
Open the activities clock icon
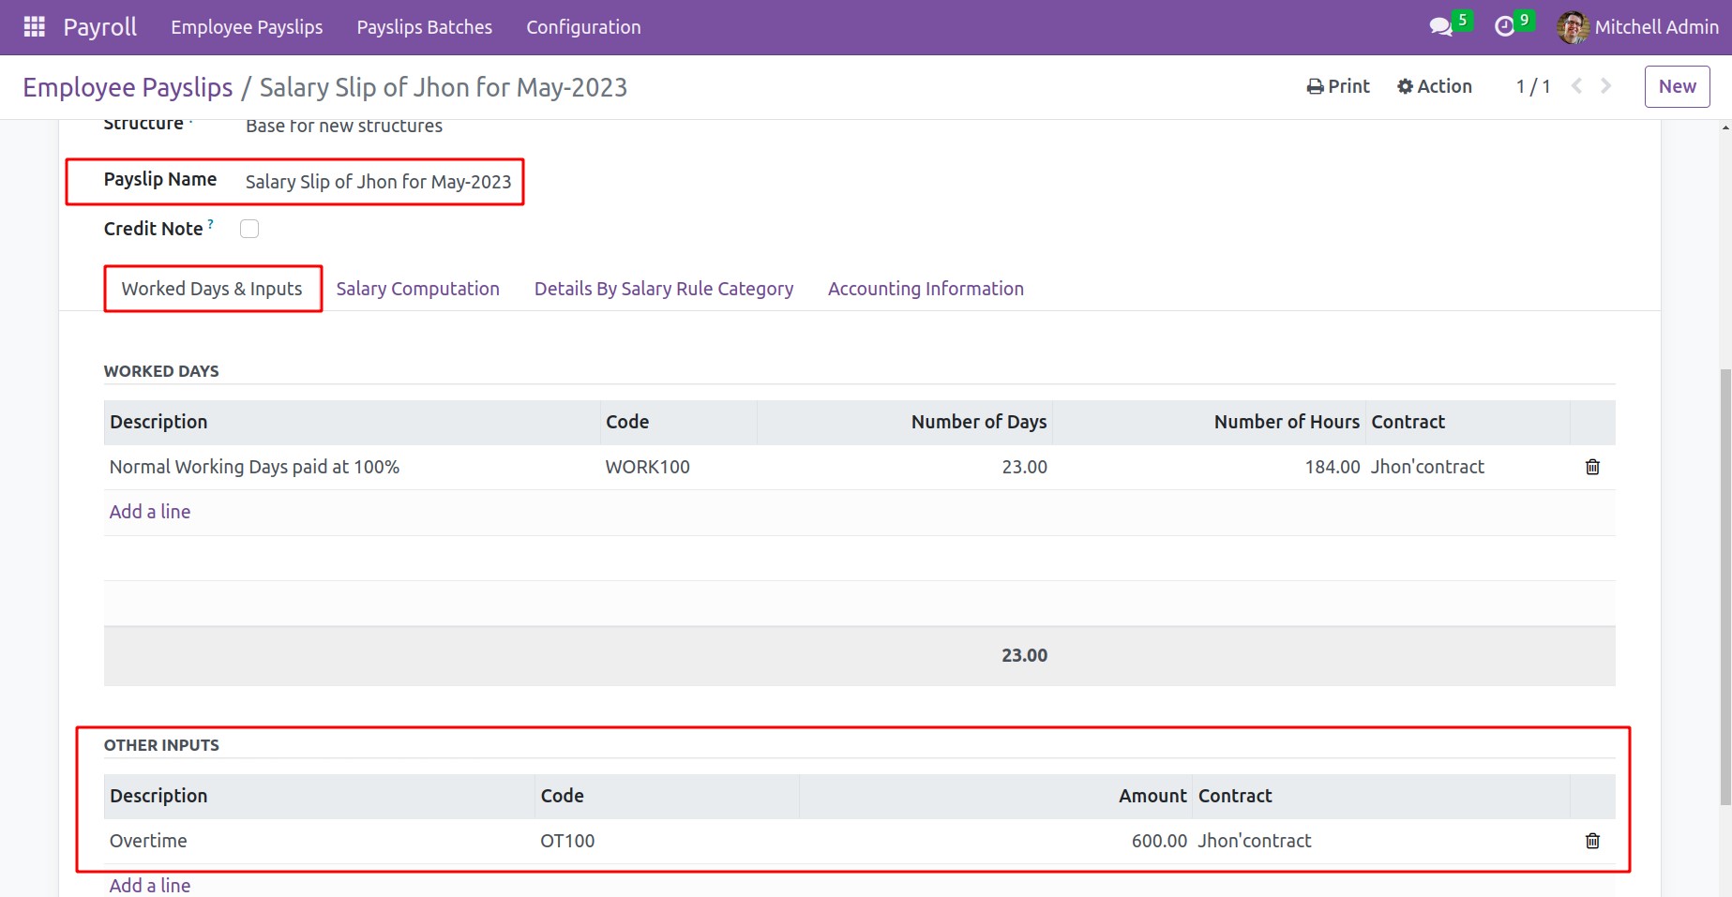pyautogui.click(x=1504, y=27)
